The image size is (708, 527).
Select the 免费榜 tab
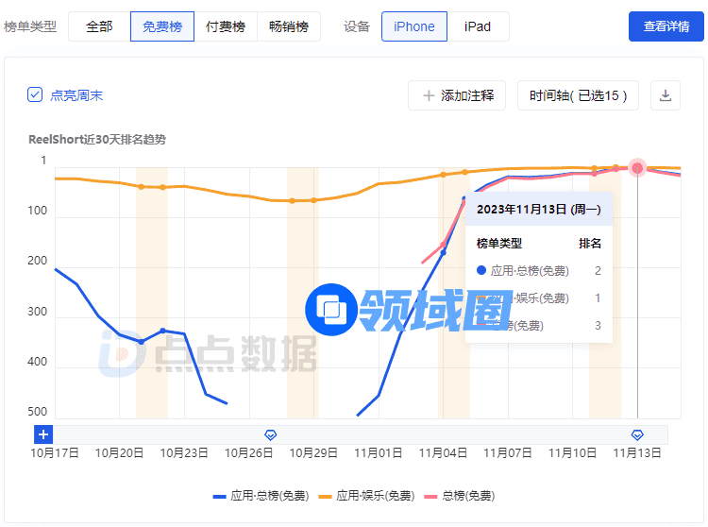coord(162,26)
